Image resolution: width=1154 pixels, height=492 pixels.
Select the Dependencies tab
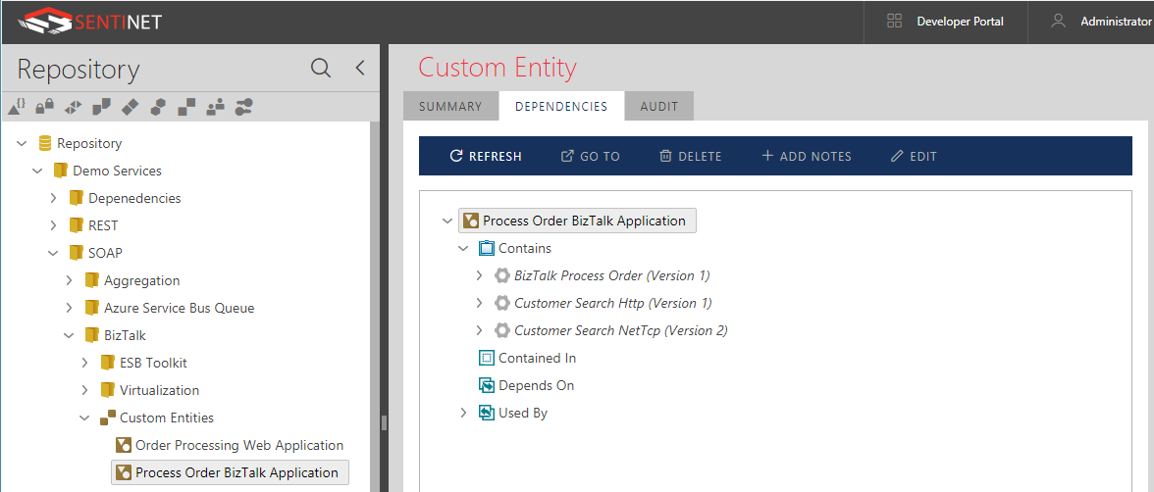point(561,106)
